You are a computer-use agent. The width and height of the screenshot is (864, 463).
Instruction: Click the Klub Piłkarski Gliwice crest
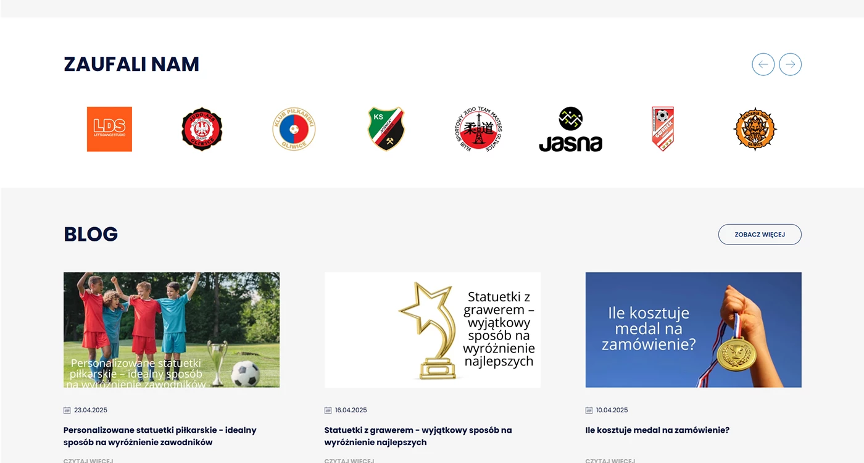click(294, 129)
